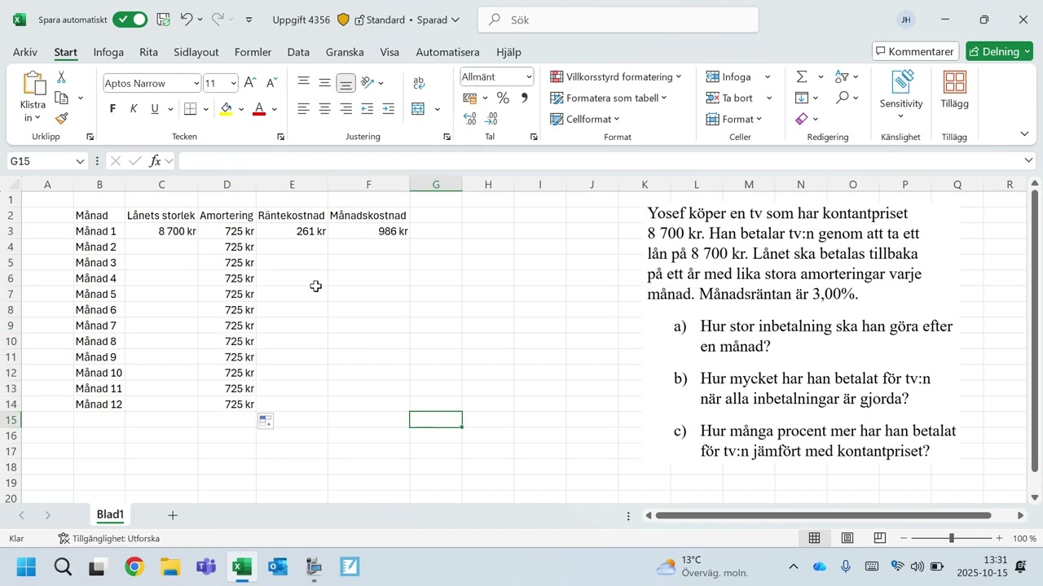Screen dimensions: 1043x586
Task: Toggle Bold formatting F
Action: tap(112, 109)
